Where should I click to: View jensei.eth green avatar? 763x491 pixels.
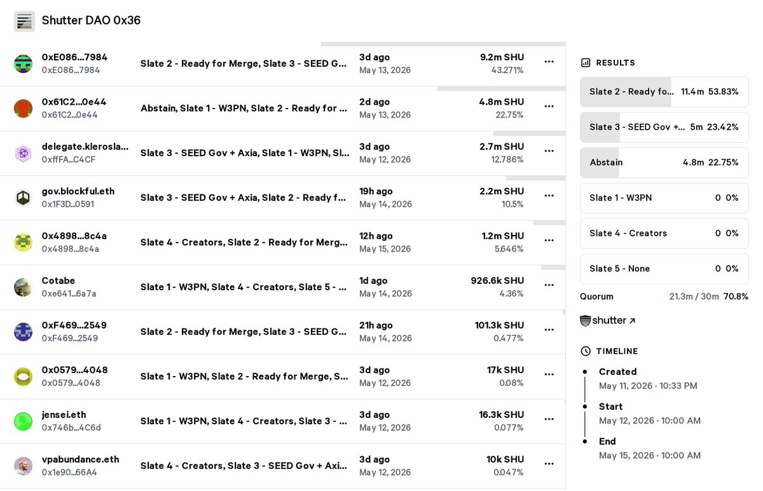coord(24,421)
